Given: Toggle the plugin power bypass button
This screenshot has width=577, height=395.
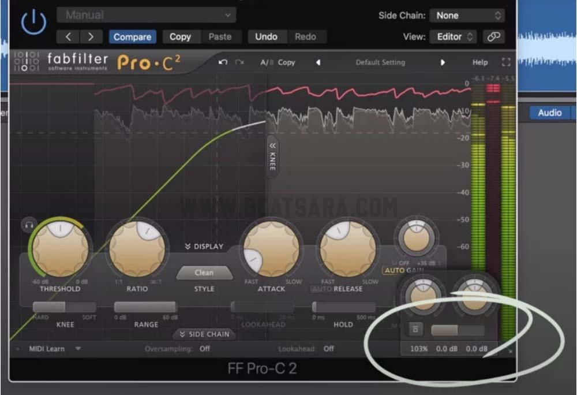Looking at the screenshot, I should [x=33, y=23].
